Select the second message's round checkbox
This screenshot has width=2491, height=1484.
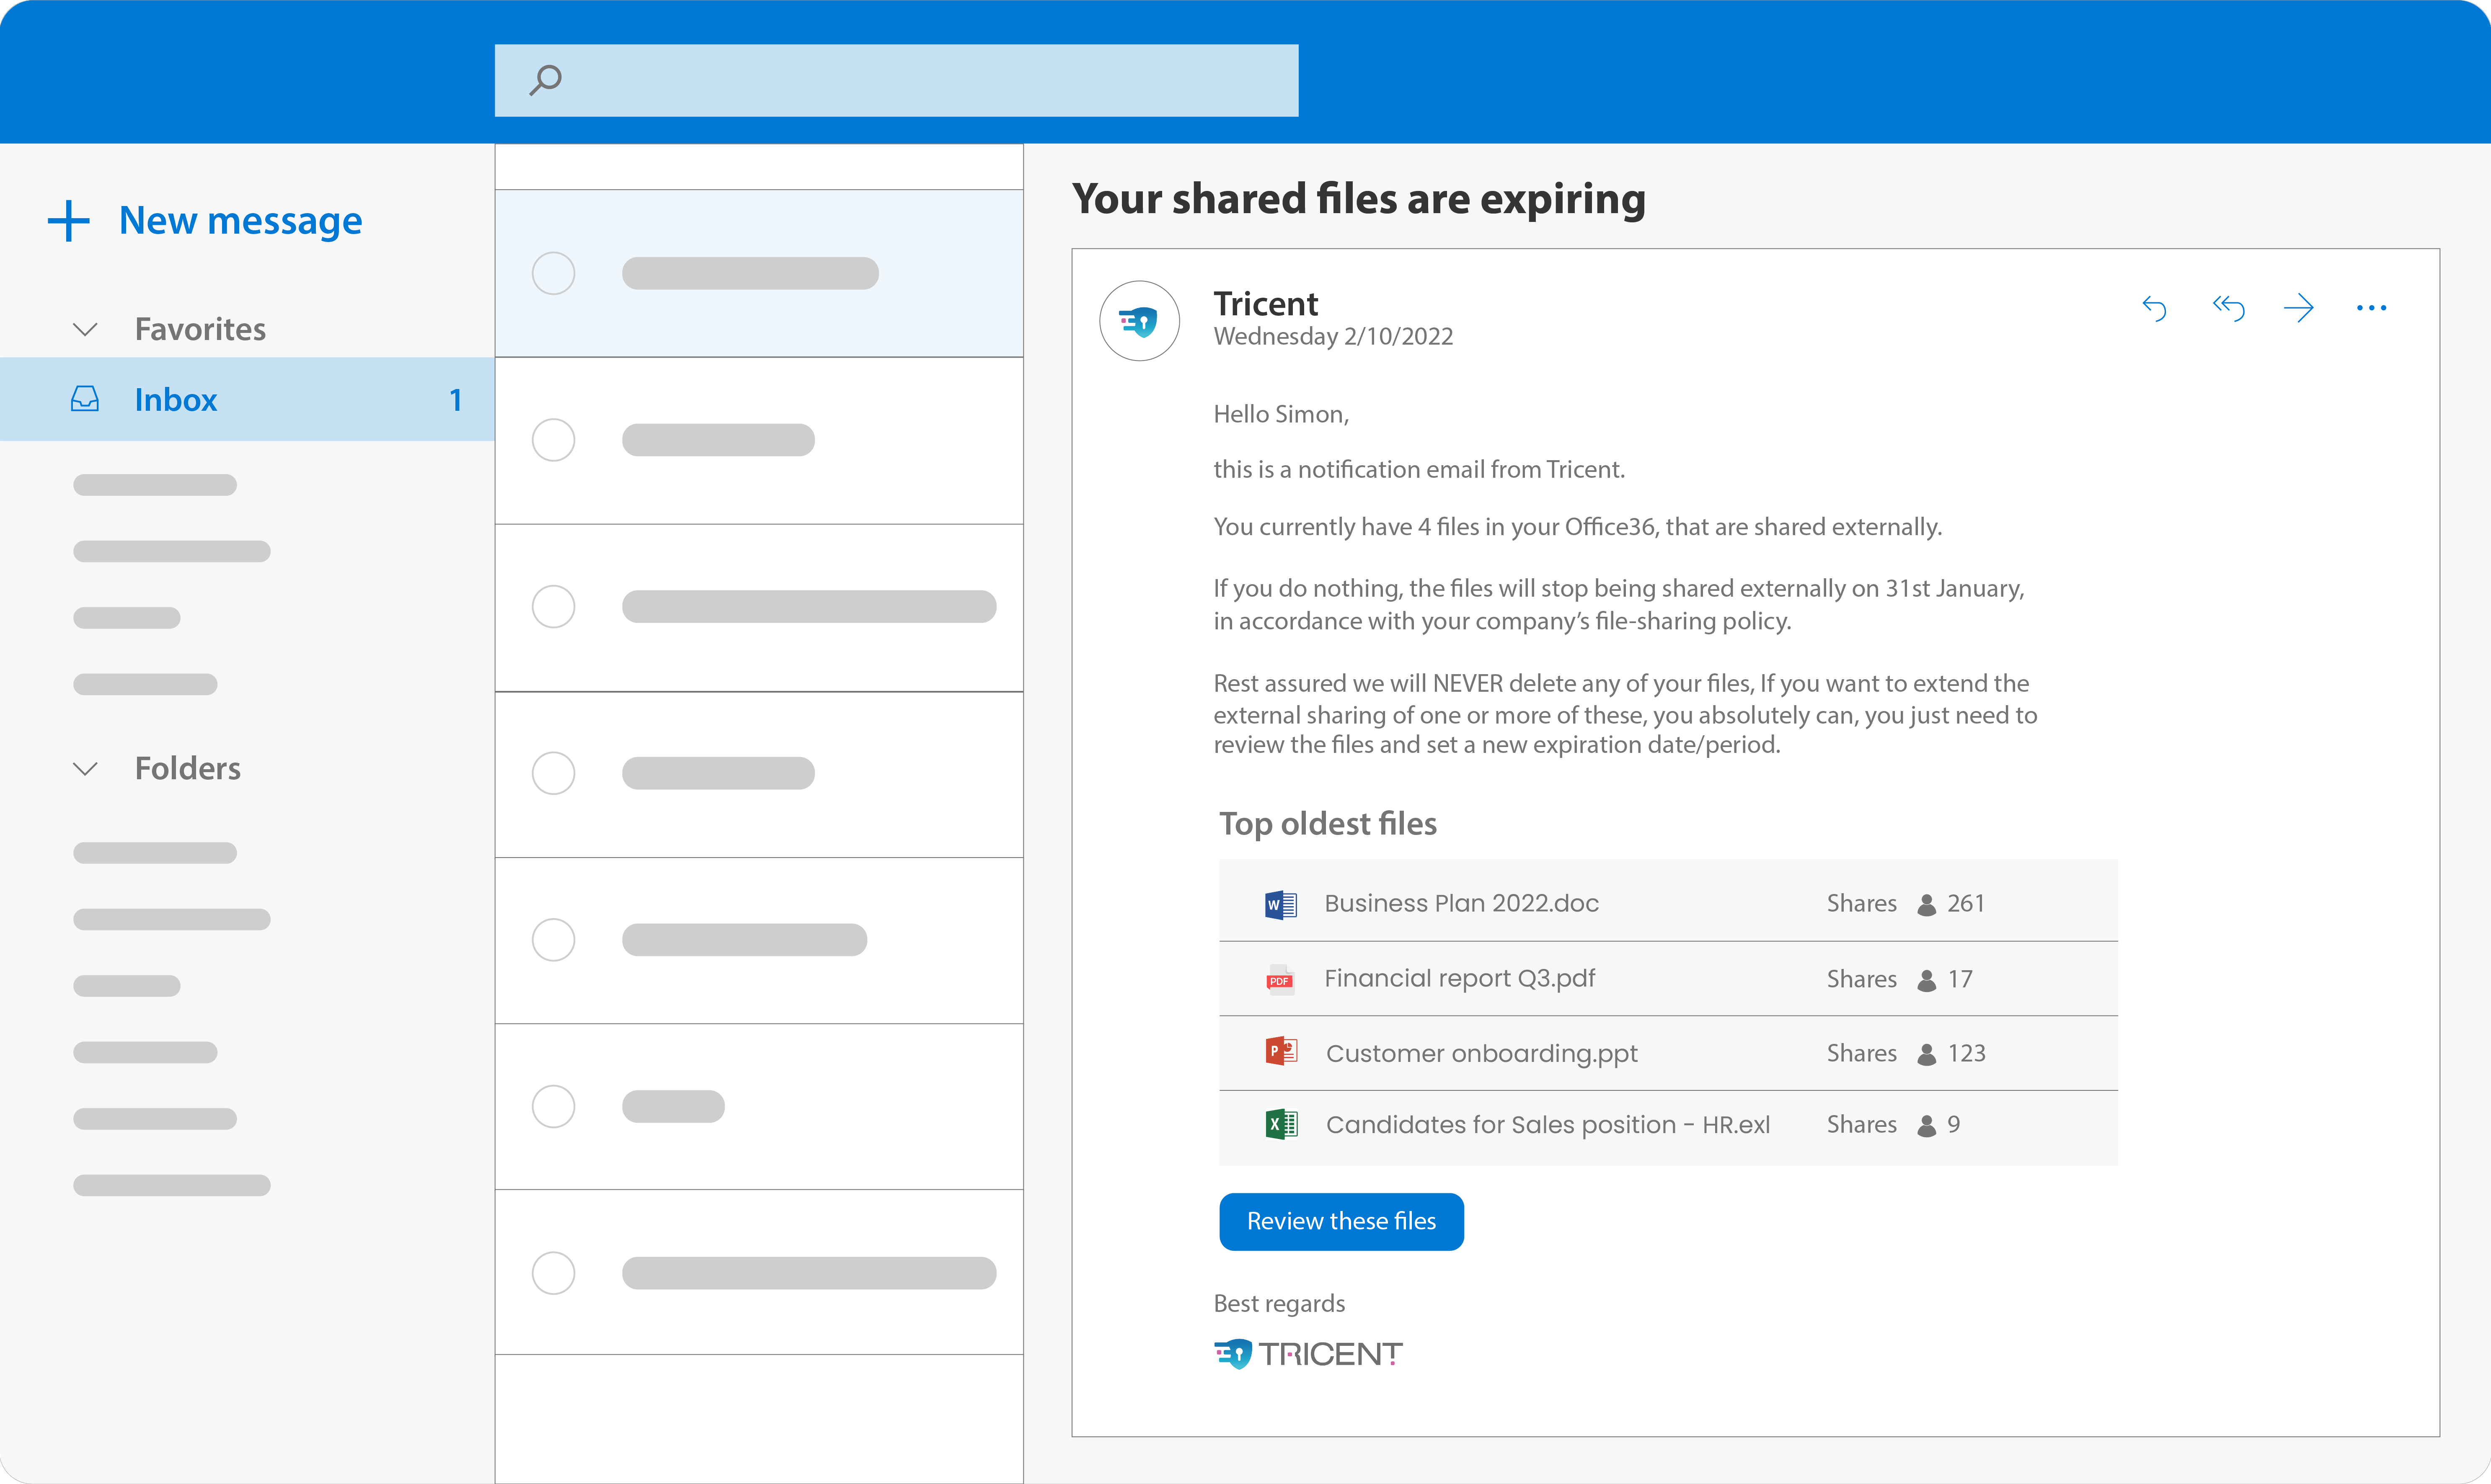(x=553, y=440)
